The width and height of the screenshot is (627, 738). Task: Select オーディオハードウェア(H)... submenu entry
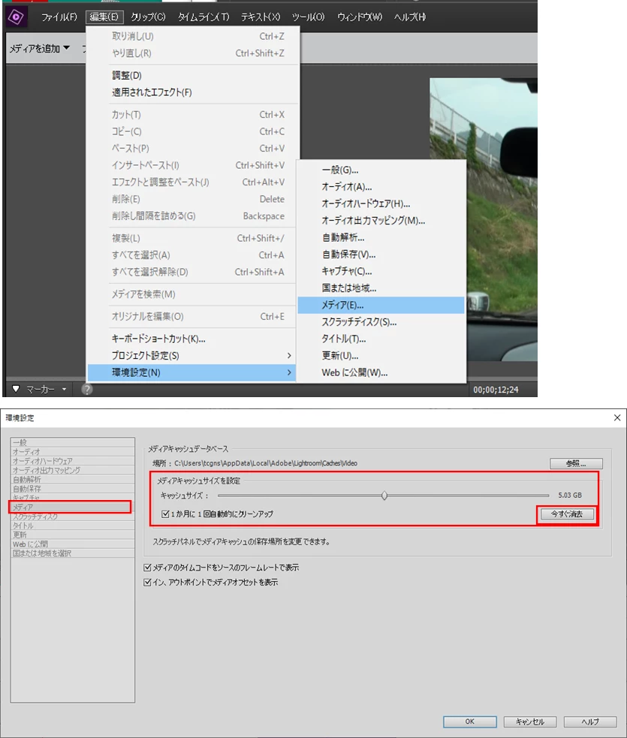point(381,203)
